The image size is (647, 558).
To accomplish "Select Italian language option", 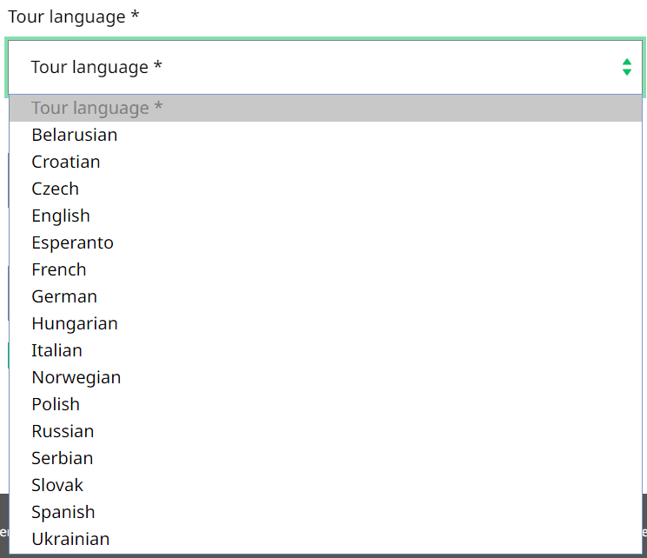I will click(x=57, y=350).
